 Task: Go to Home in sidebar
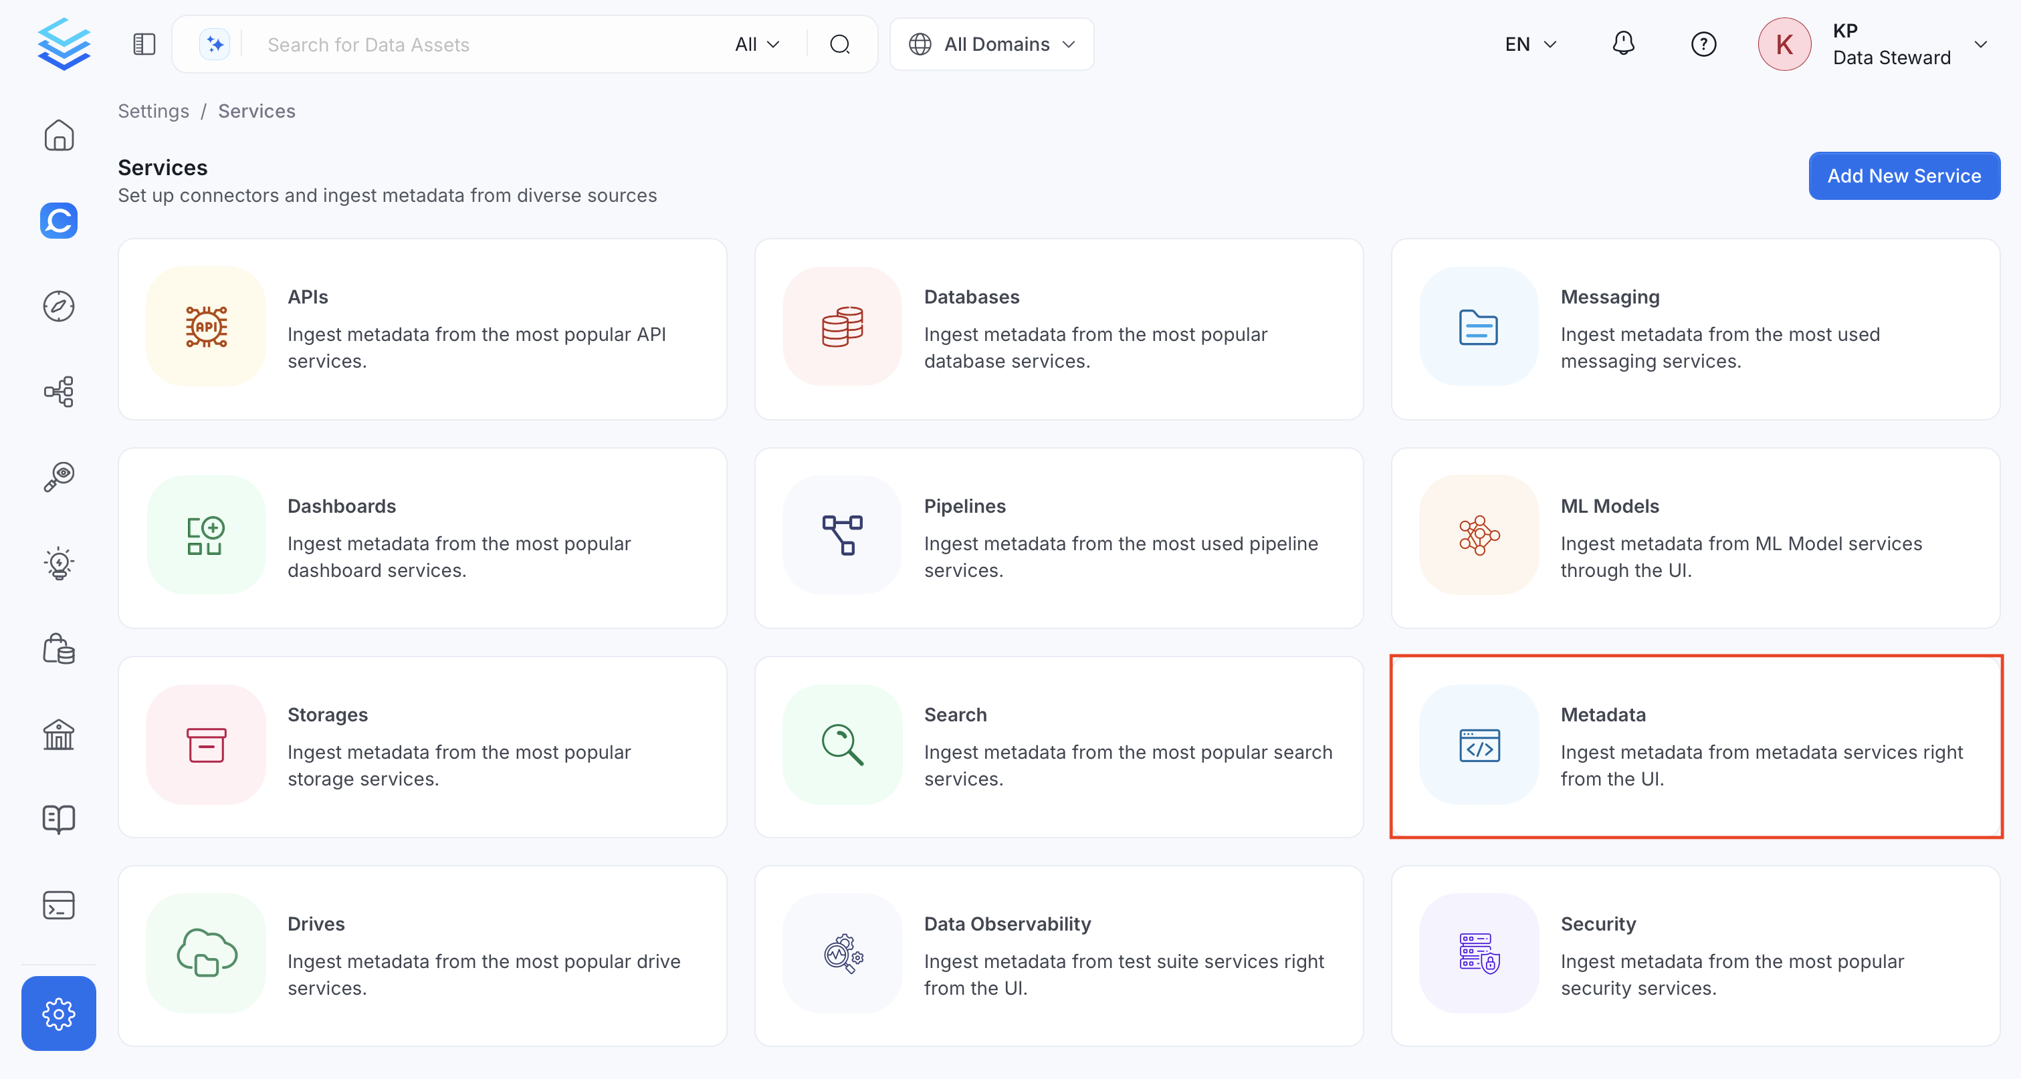click(x=59, y=135)
